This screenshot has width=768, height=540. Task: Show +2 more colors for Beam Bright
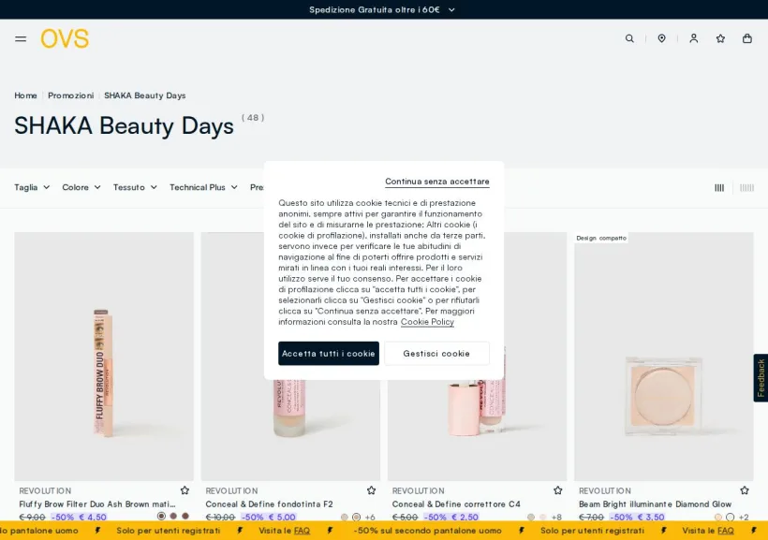click(x=744, y=517)
